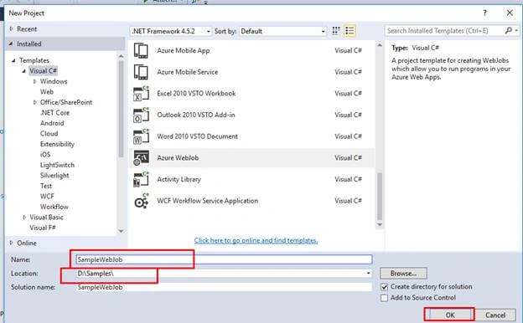This screenshot has height=323, width=523.
Task: Select the Visual F# category
Action: click(x=43, y=228)
